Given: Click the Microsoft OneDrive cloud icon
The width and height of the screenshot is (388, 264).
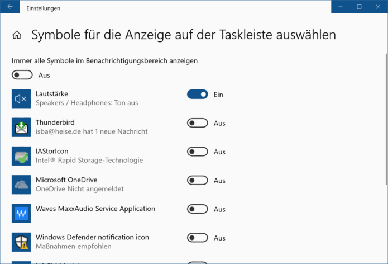Looking at the screenshot, I should [21, 185].
